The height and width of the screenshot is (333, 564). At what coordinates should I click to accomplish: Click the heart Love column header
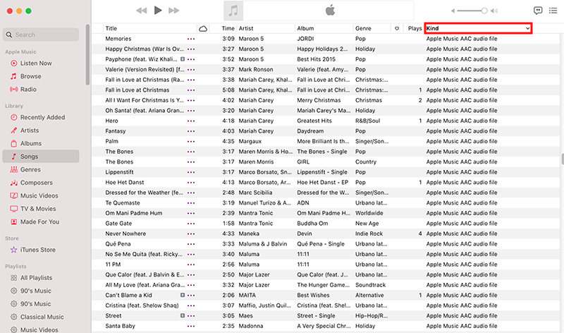click(397, 28)
